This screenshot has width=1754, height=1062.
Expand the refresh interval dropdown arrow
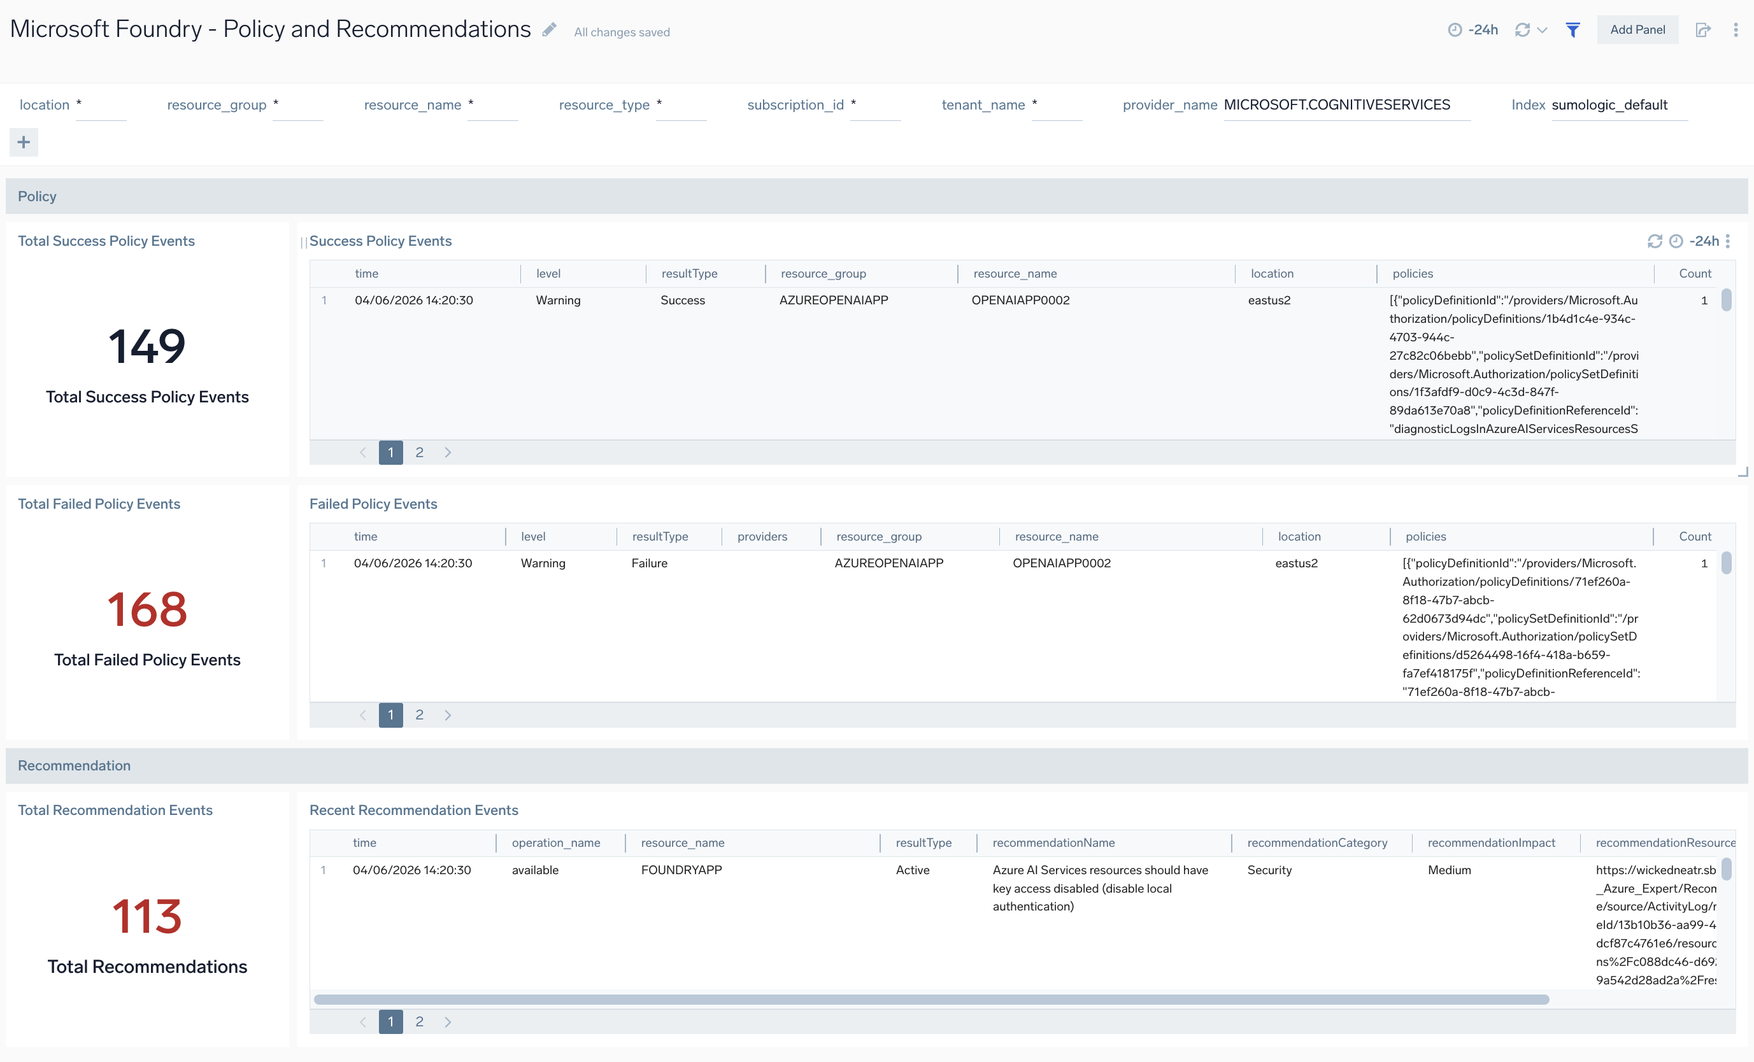coord(1543,30)
